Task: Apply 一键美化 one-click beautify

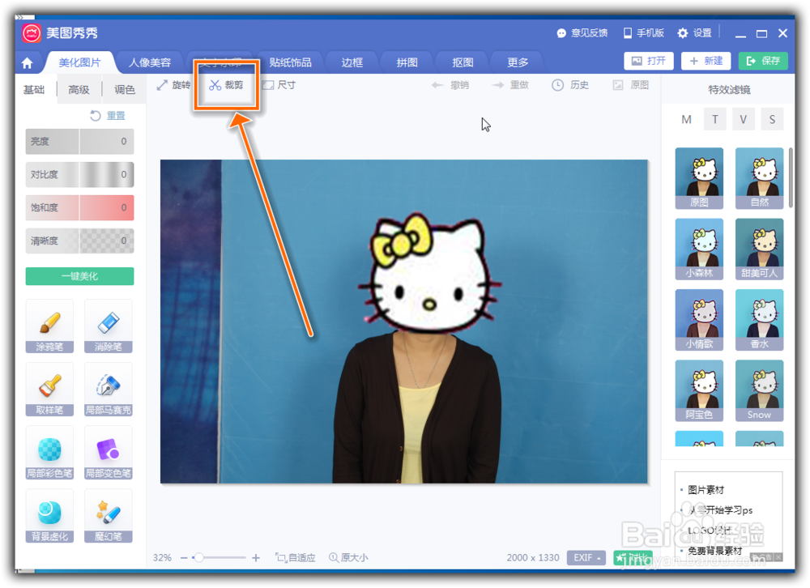Action: (79, 276)
